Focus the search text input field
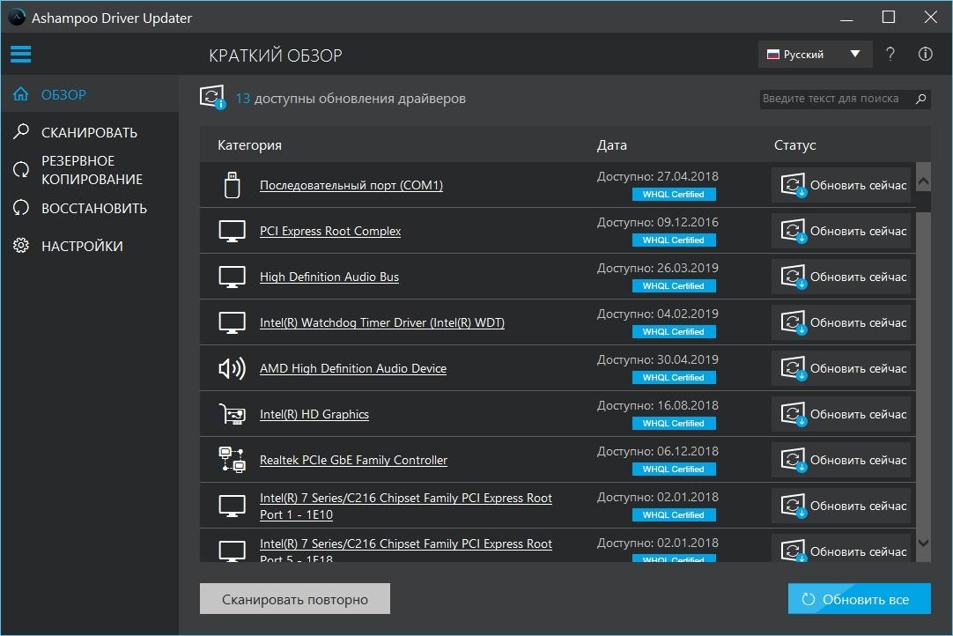This screenshot has height=636, width=953. pos(832,99)
